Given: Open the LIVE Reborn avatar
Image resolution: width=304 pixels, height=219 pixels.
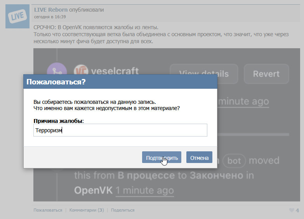Looking at the screenshot, I should [17, 16].
